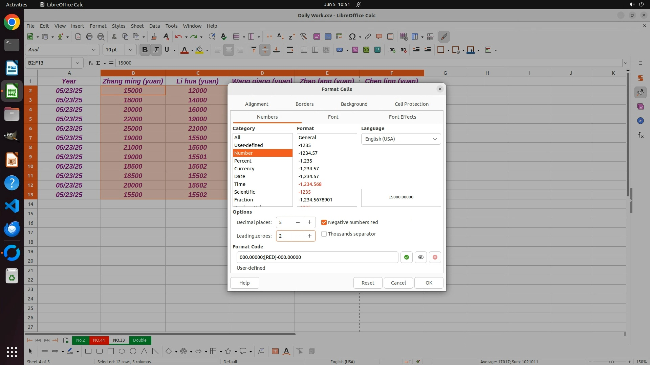Click the Reset button
The height and width of the screenshot is (365, 650).
(x=368, y=283)
